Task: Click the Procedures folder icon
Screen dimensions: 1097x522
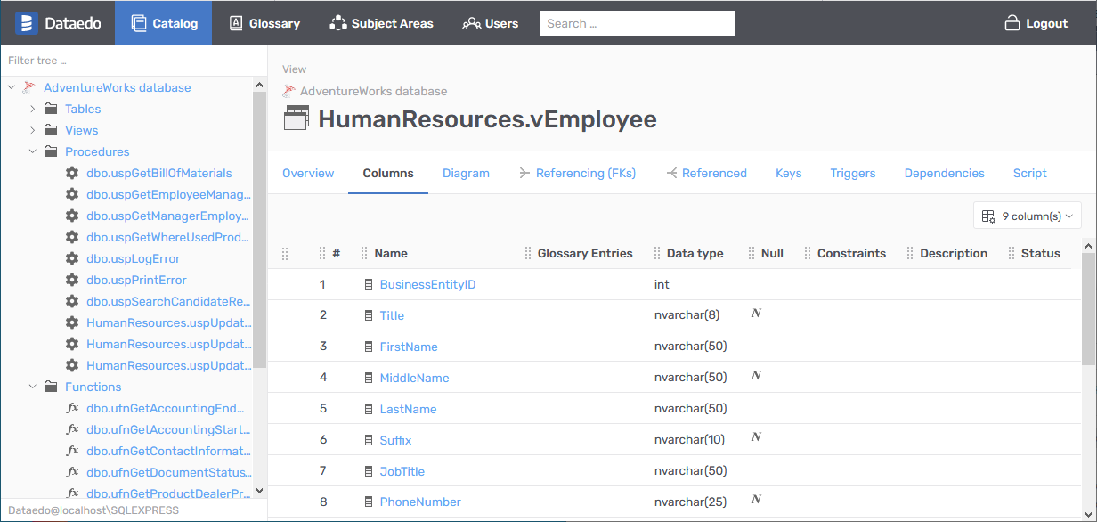Action: coord(51,151)
